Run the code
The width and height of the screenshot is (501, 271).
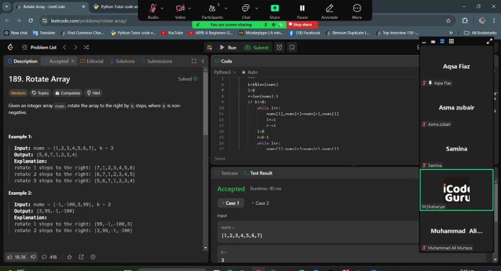coord(228,48)
